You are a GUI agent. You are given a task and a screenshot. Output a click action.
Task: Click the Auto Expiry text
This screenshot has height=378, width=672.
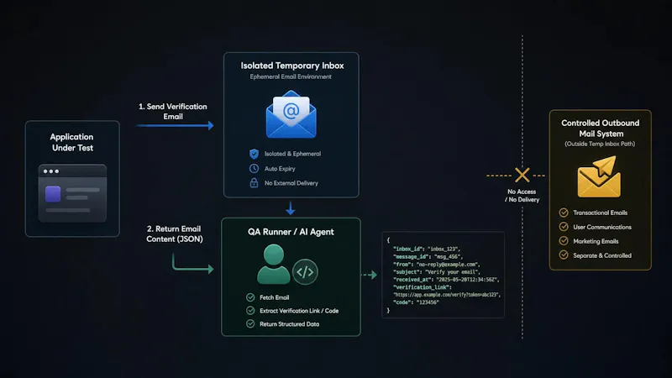(x=280, y=169)
